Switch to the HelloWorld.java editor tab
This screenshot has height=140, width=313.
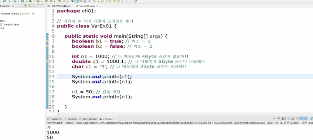59,6
